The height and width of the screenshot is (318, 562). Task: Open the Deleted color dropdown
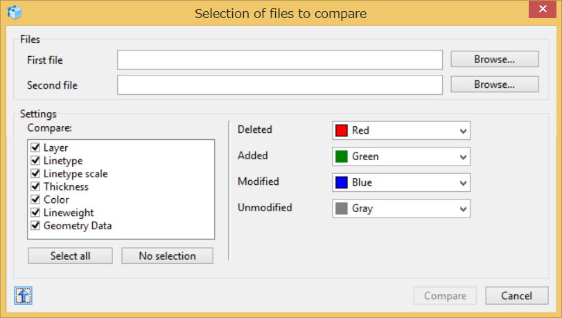[401, 130]
